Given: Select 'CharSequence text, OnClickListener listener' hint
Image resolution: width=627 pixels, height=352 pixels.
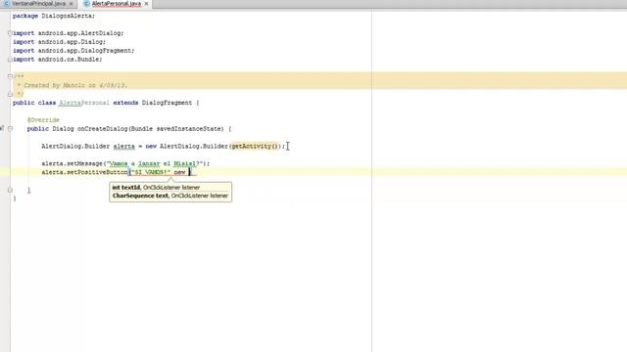Looking at the screenshot, I should point(170,196).
